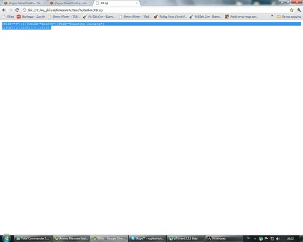Switch to the second forum tab

[x=70, y=3]
